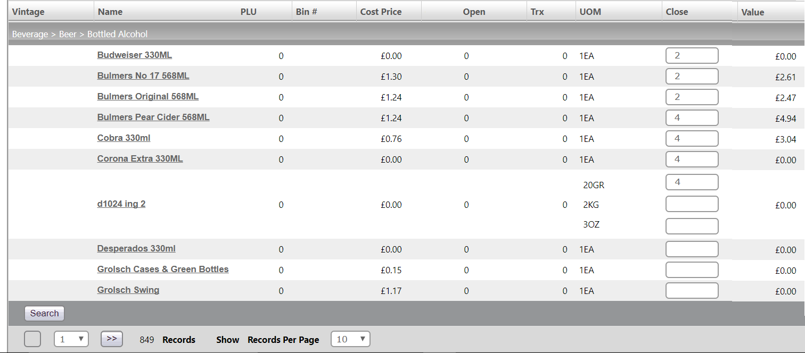Open the Budweiser 330ML item link
The width and height of the screenshot is (805, 353).
click(134, 55)
